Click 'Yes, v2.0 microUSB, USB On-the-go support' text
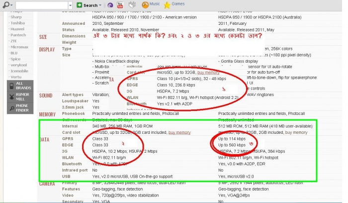The height and width of the screenshot is (203, 348). 132,177
